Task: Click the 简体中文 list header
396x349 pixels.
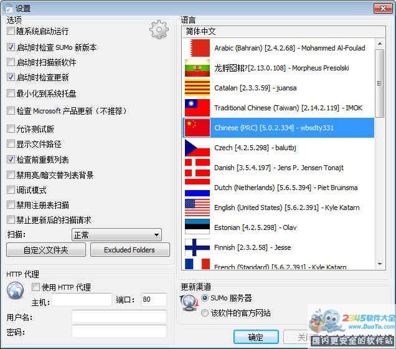Action: 283,32
